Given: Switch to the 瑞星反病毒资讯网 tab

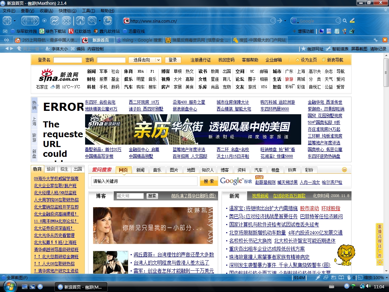Looking at the screenshot, I should [x=197, y=40].
